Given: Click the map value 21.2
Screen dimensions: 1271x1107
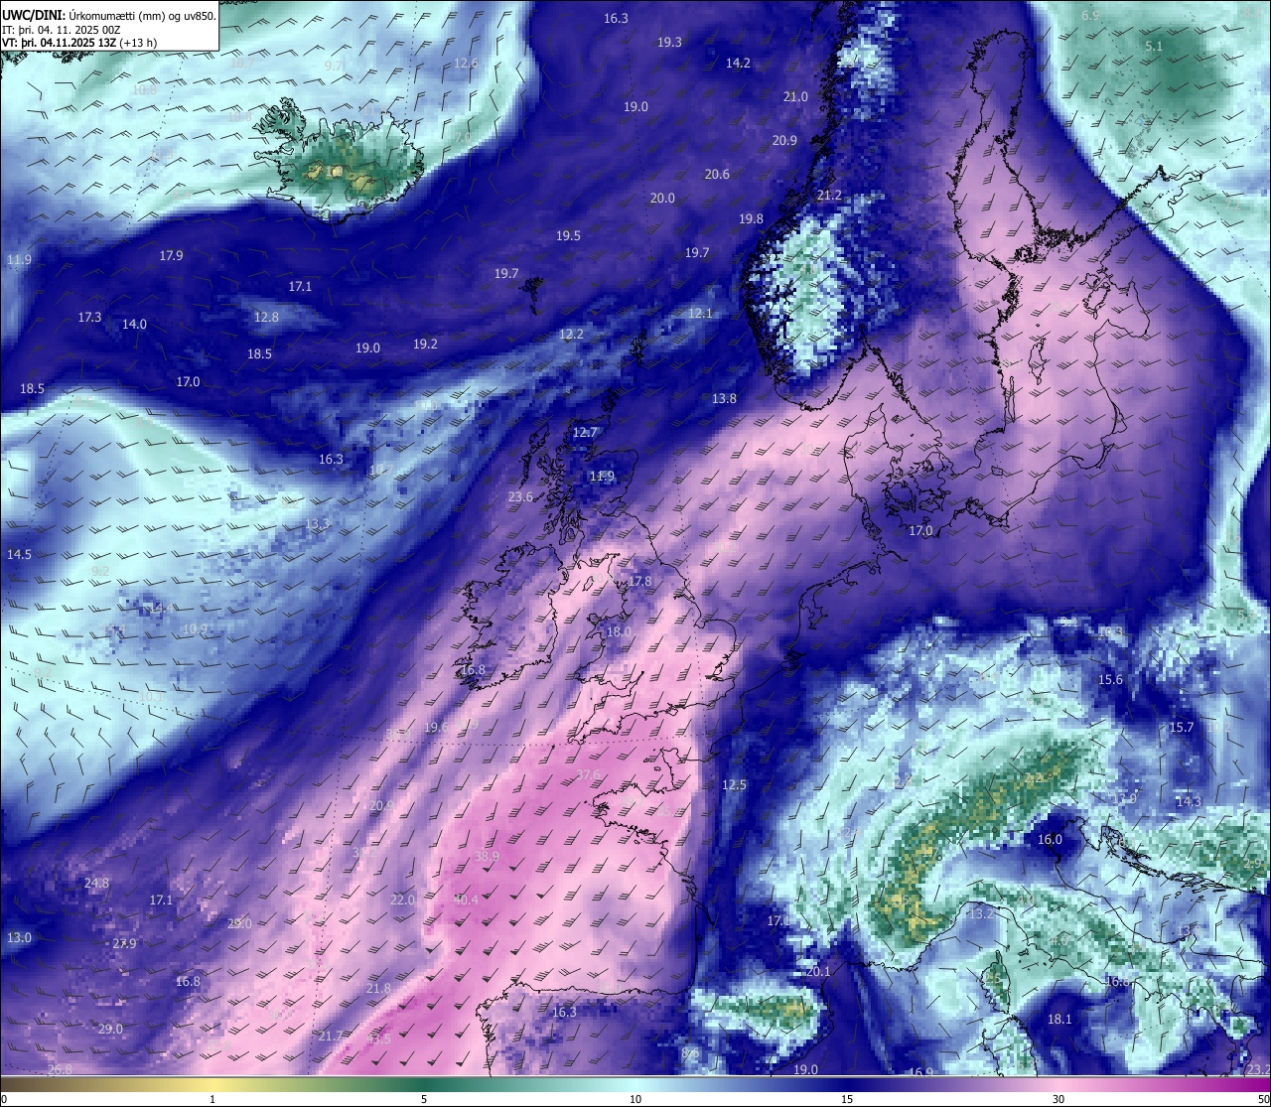Looking at the screenshot, I should (829, 195).
